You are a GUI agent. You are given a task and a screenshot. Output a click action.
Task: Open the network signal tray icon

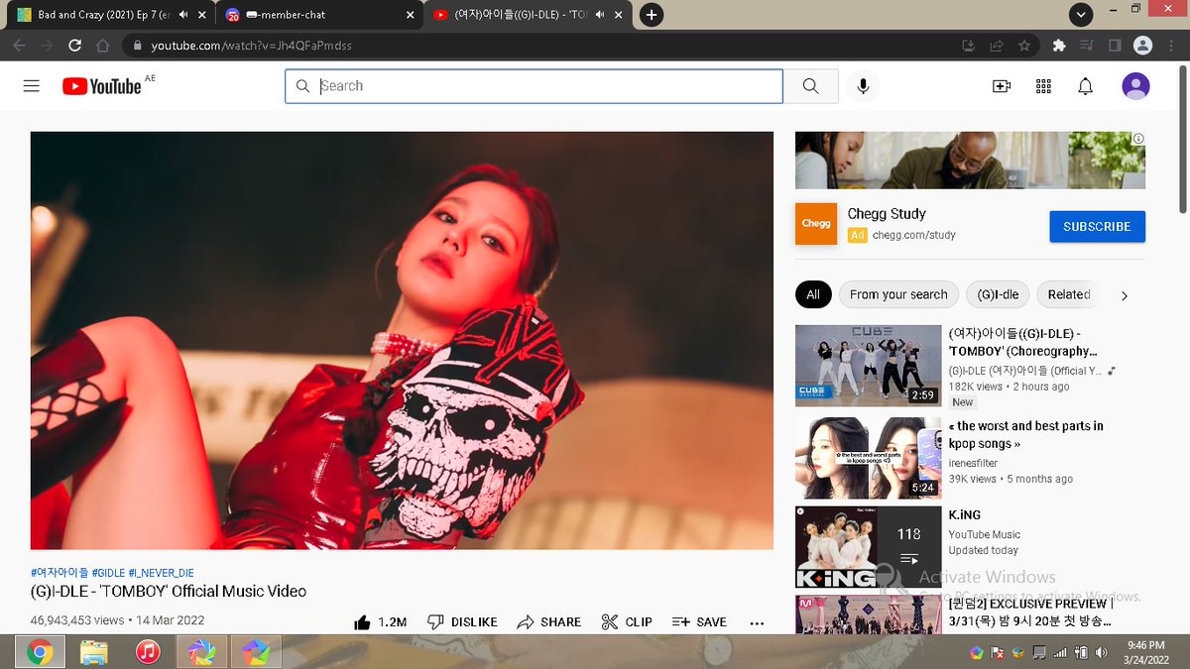point(1060,653)
